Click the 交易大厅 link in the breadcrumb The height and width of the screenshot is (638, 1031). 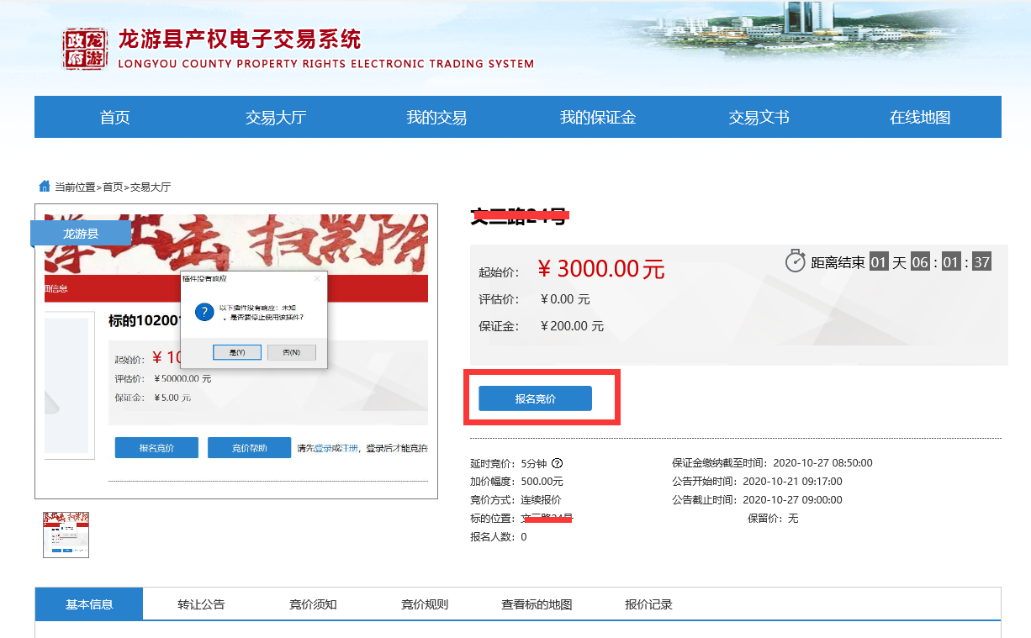pos(151,187)
